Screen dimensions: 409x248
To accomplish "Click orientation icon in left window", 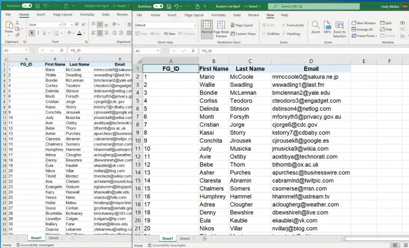I will point(114,25).
